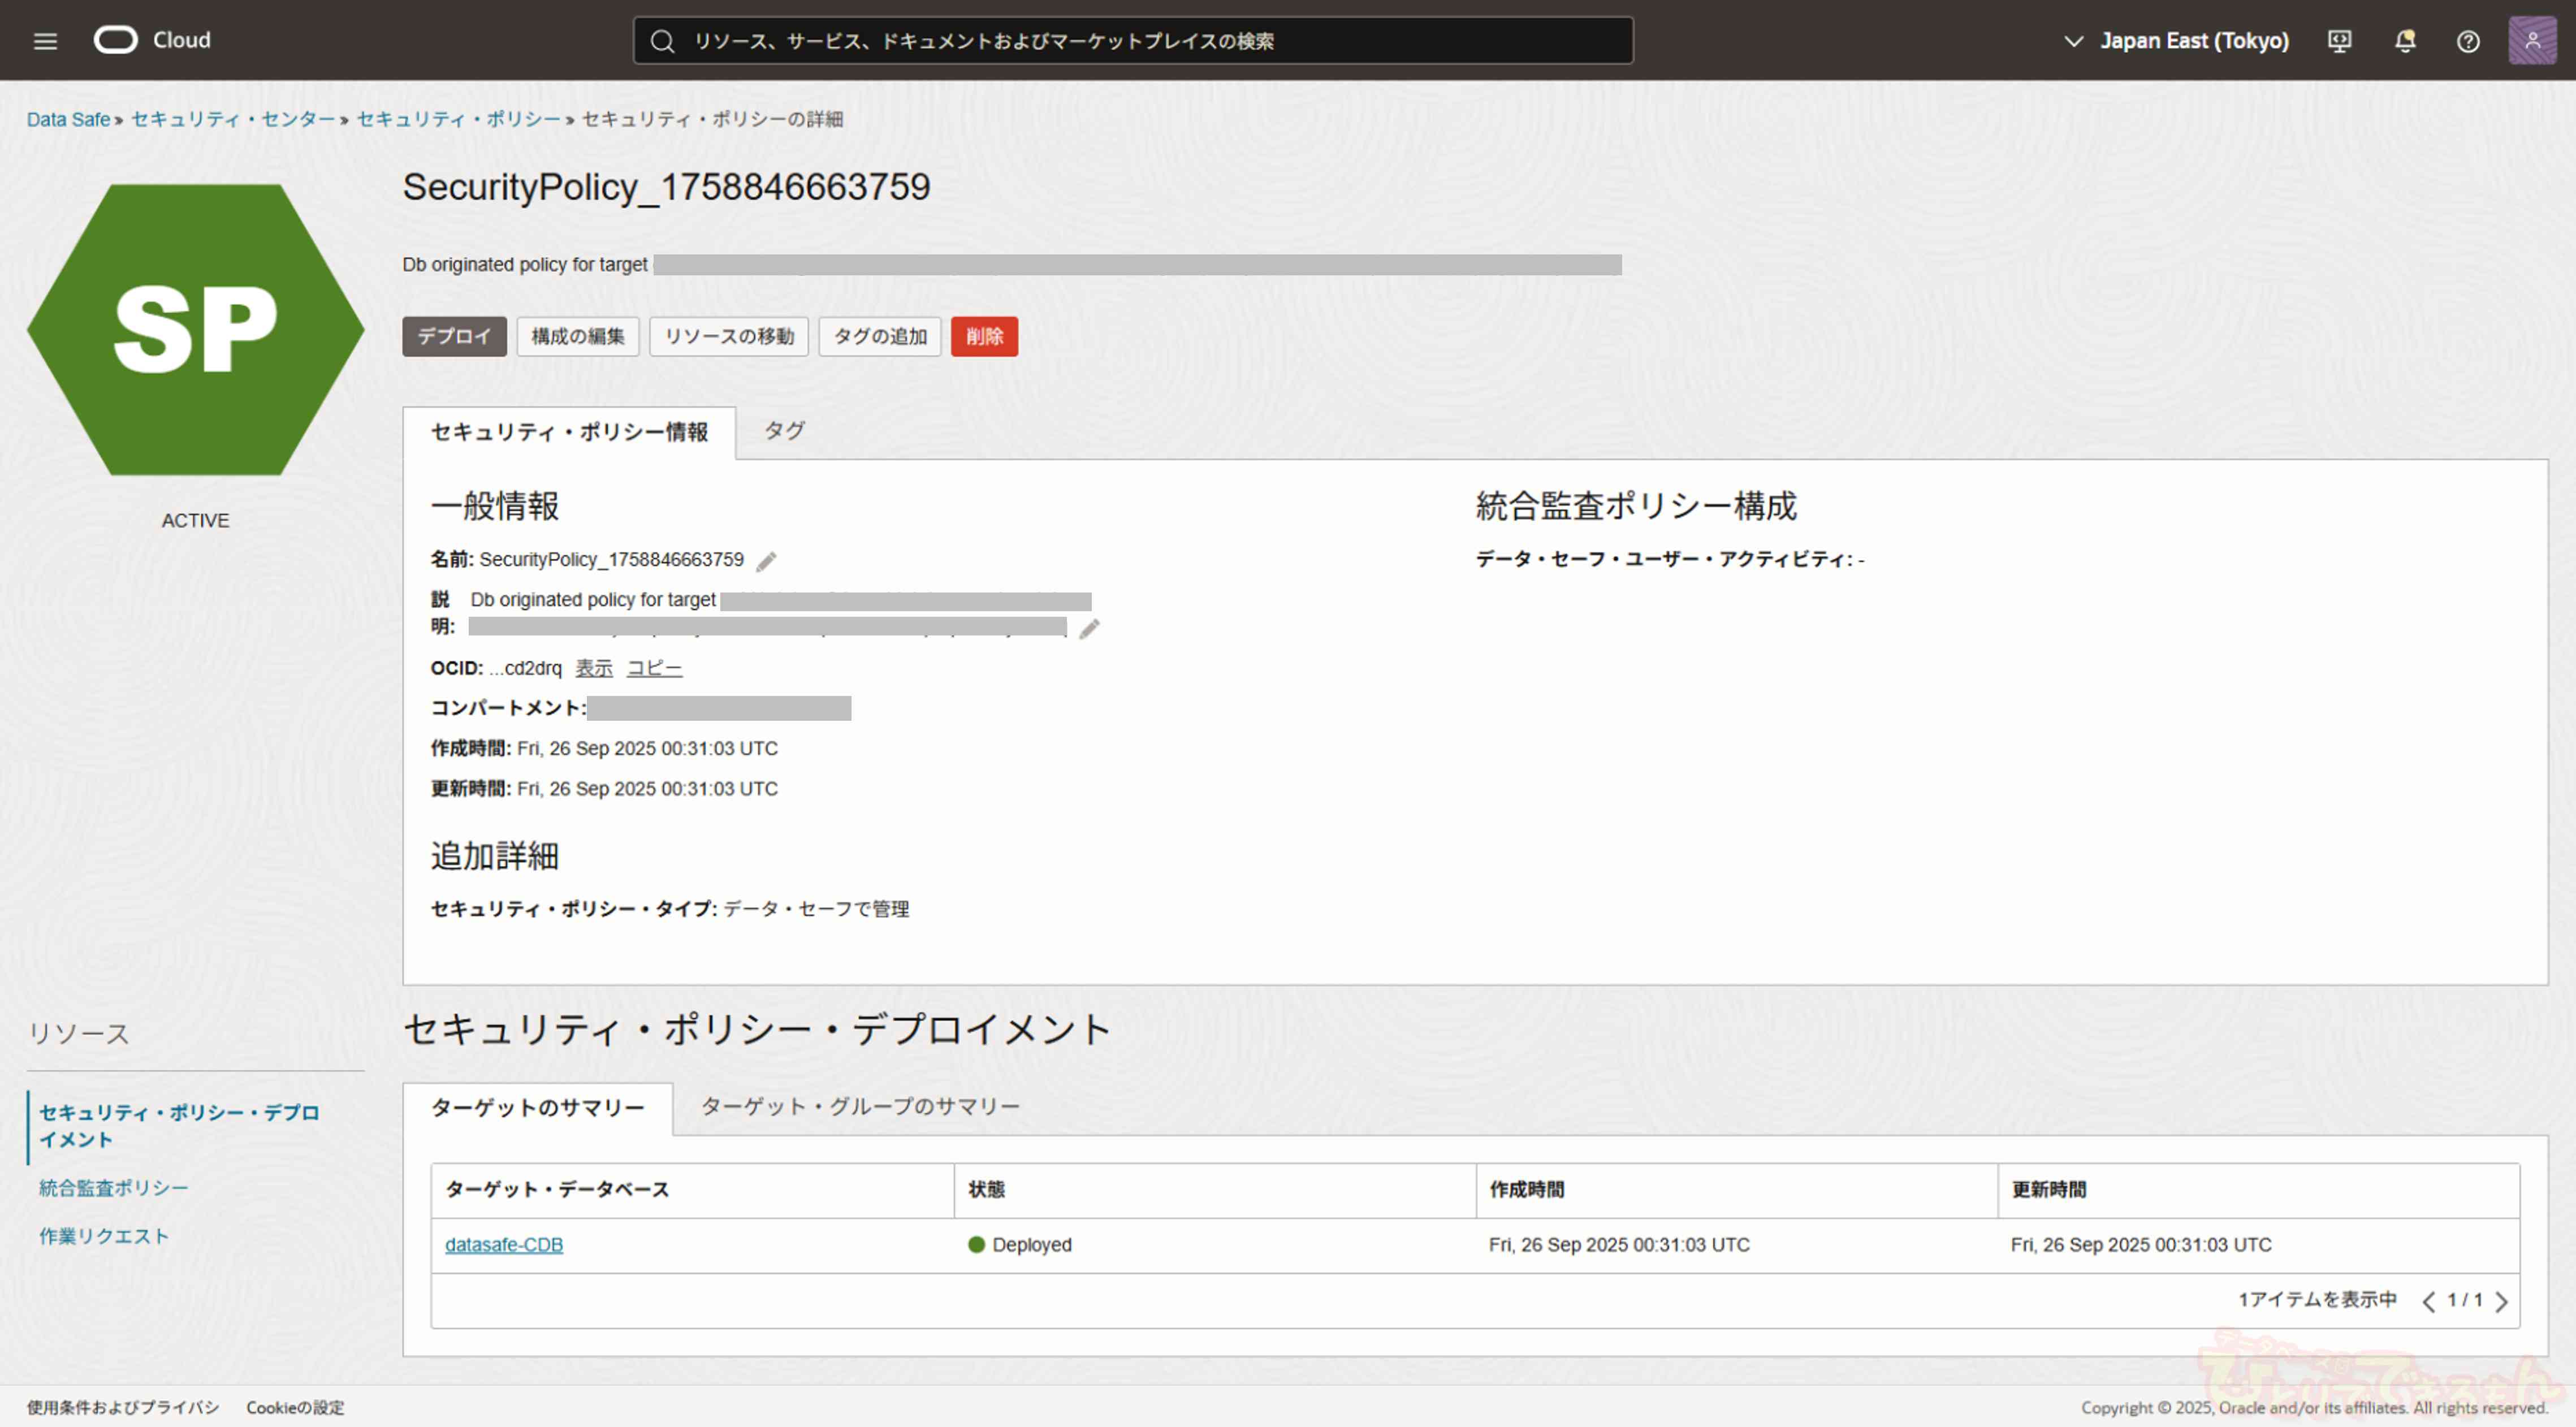Switch to the タグ tab
The height and width of the screenshot is (1427, 2576).
784,431
